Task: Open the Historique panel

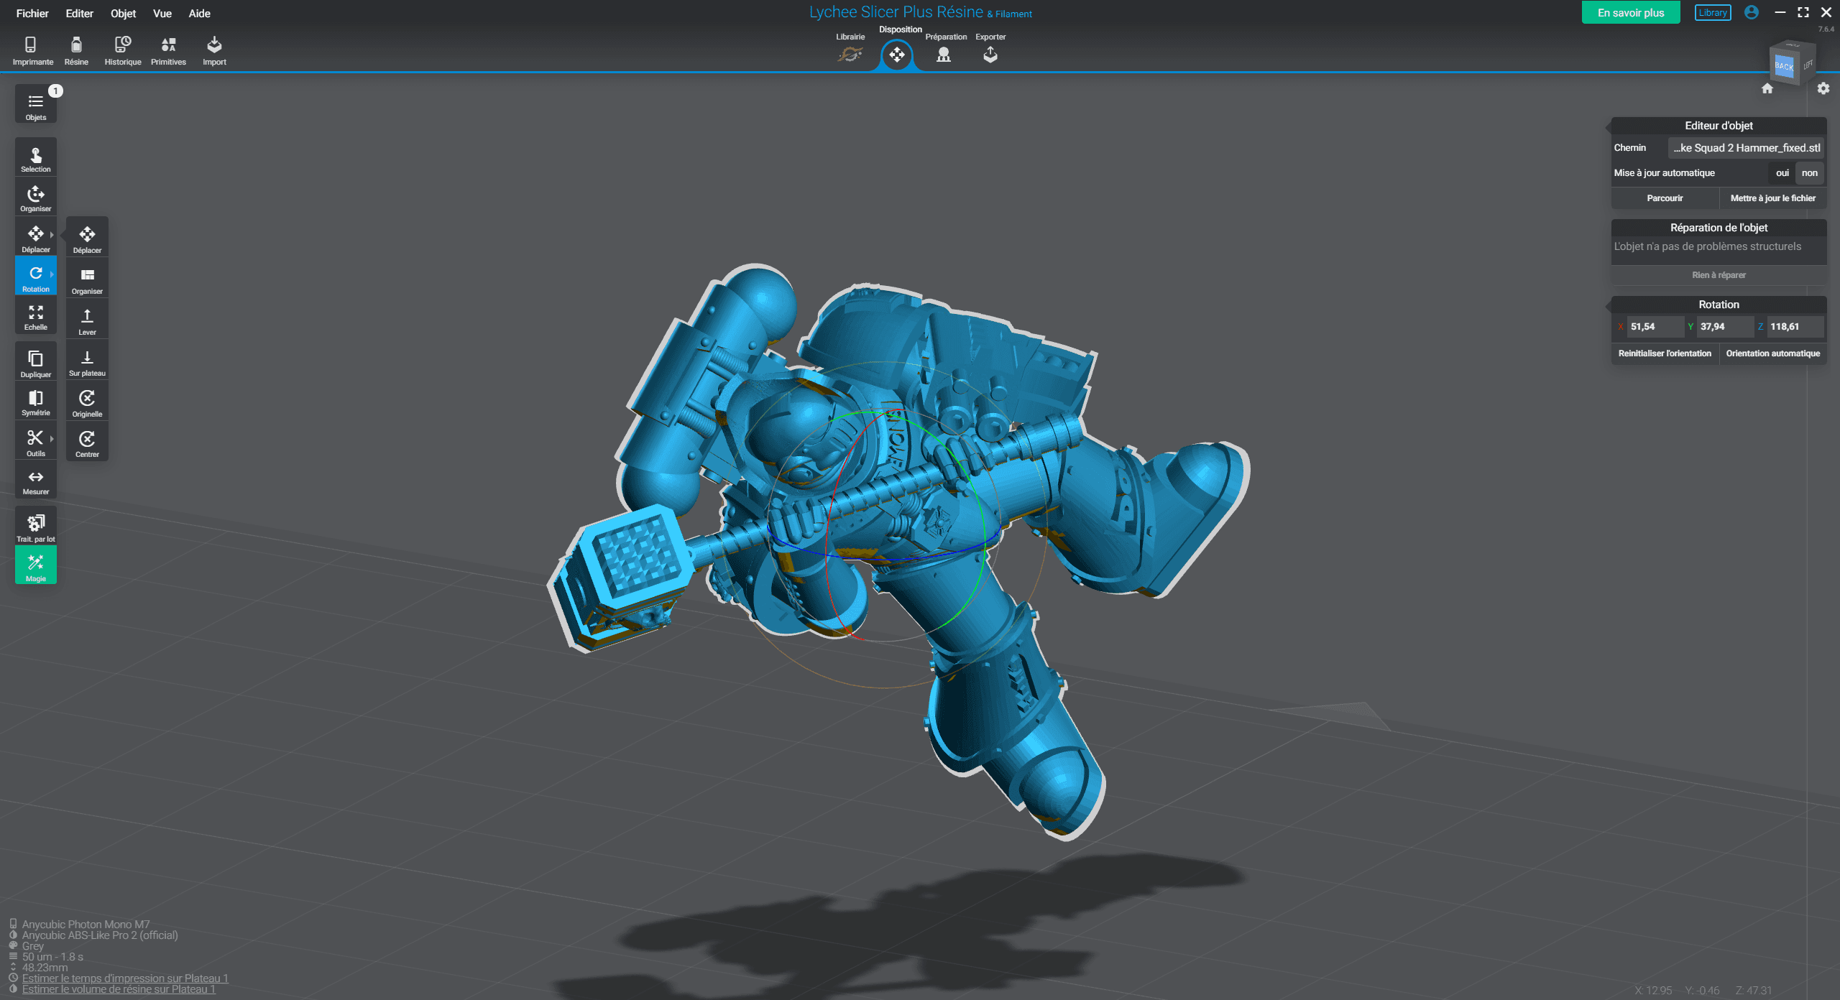Action: coord(123,51)
